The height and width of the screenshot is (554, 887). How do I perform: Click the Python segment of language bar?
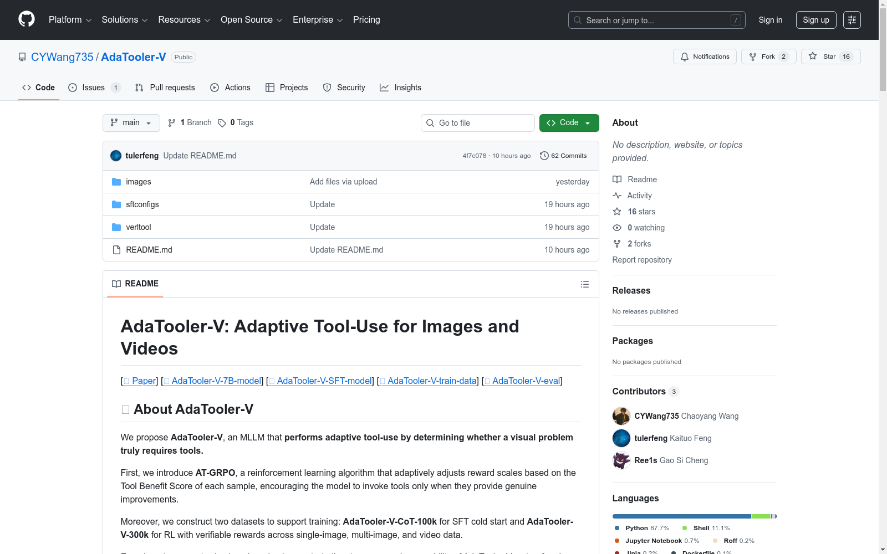tap(682, 516)
